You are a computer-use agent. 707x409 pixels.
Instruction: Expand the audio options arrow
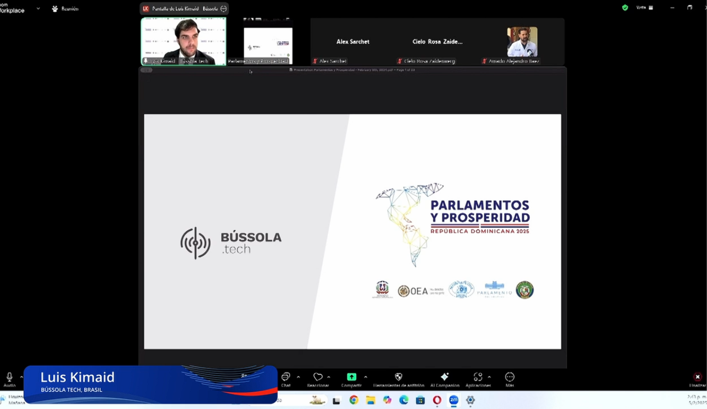click(x=22, y=377)
